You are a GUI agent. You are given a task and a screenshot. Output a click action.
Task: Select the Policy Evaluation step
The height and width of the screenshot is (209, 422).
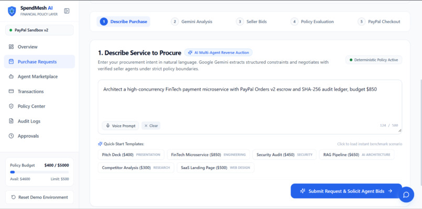click(312, 21)
